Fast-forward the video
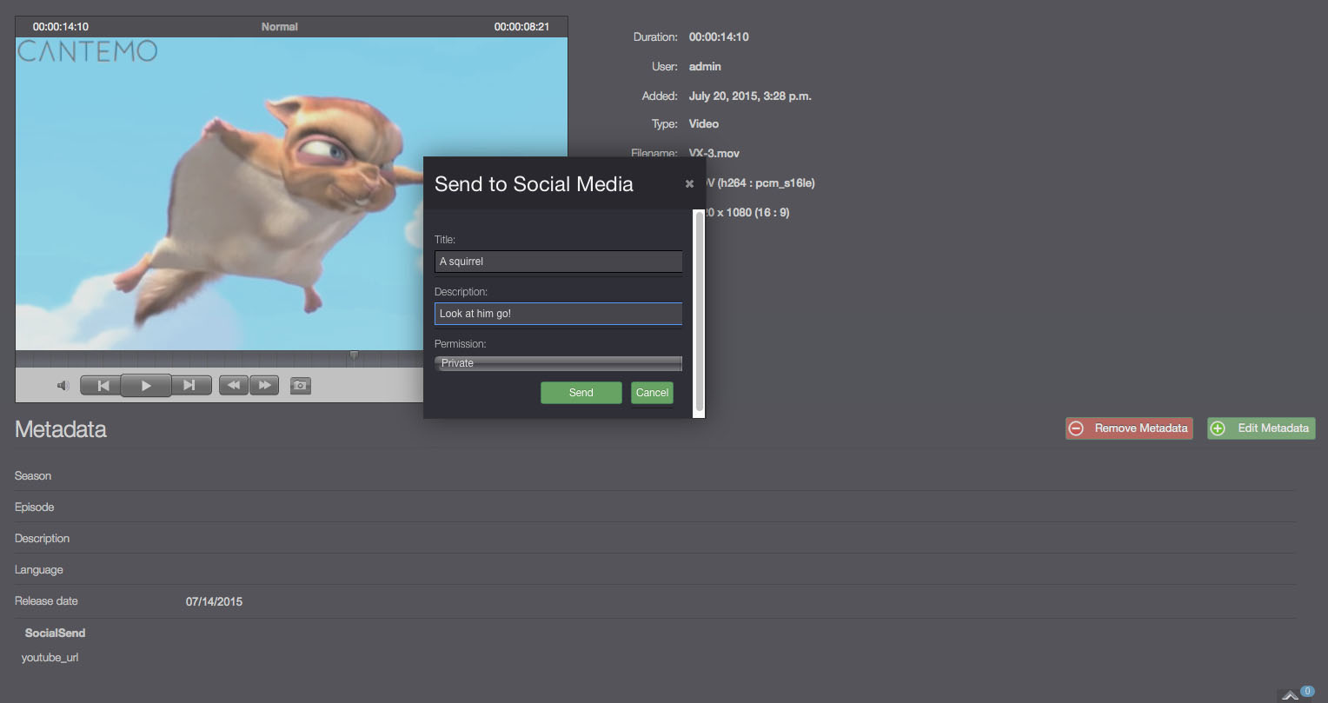 [x=264, y=386]
